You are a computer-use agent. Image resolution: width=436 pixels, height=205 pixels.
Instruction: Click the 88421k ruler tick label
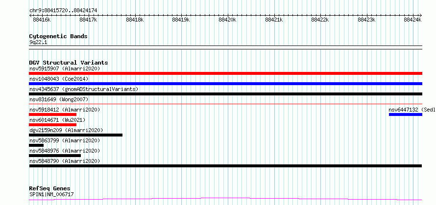point(274,20)
